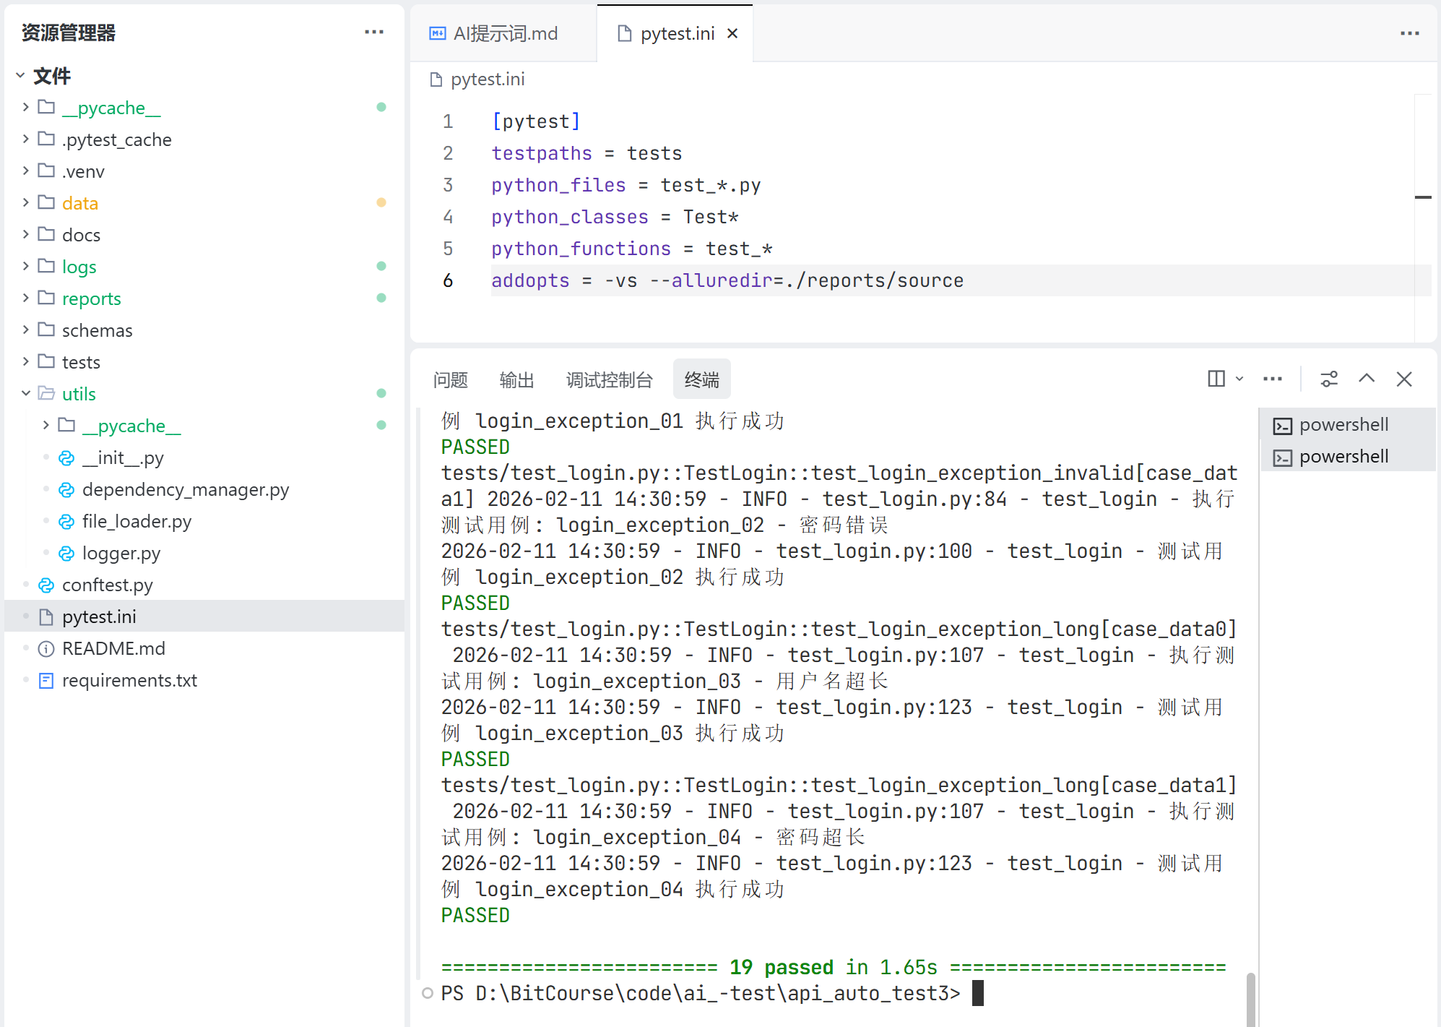Select first powershell terminal instance

tap(1343, 425)
